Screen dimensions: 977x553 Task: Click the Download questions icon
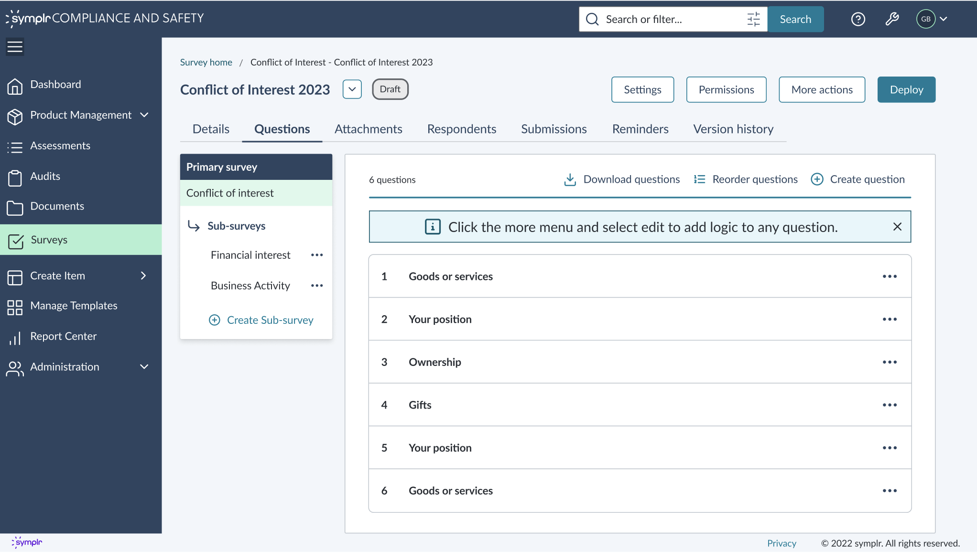pyautogui.click(x=570, y=179)
